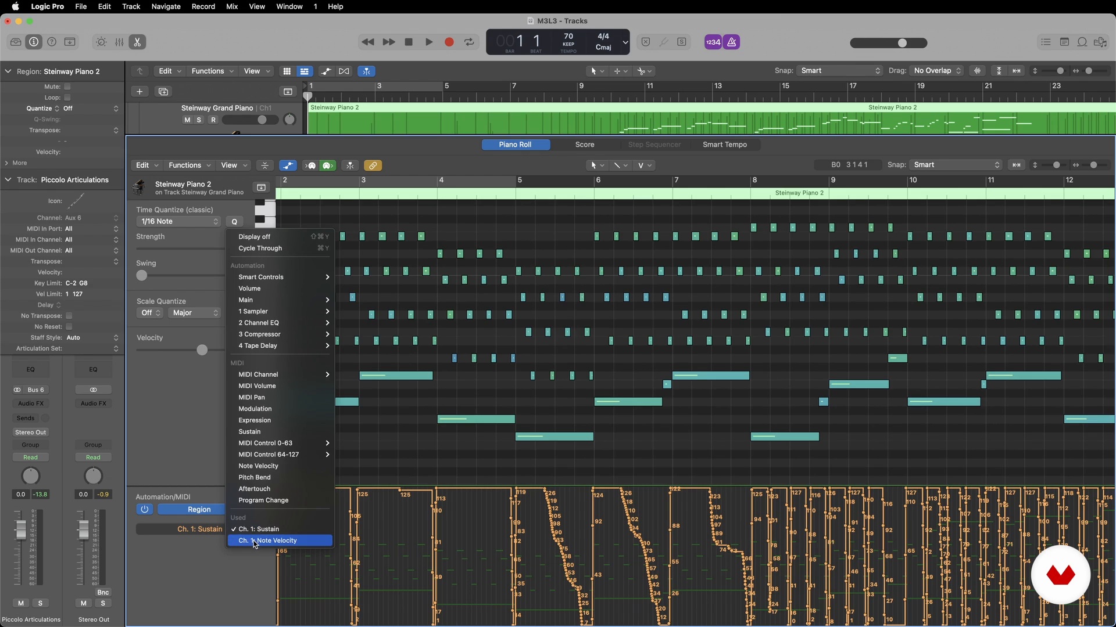The image size is (1116, 627).
Task: Choose Pitch Bend from MIDI menu
Action: (x=255, y=477)
